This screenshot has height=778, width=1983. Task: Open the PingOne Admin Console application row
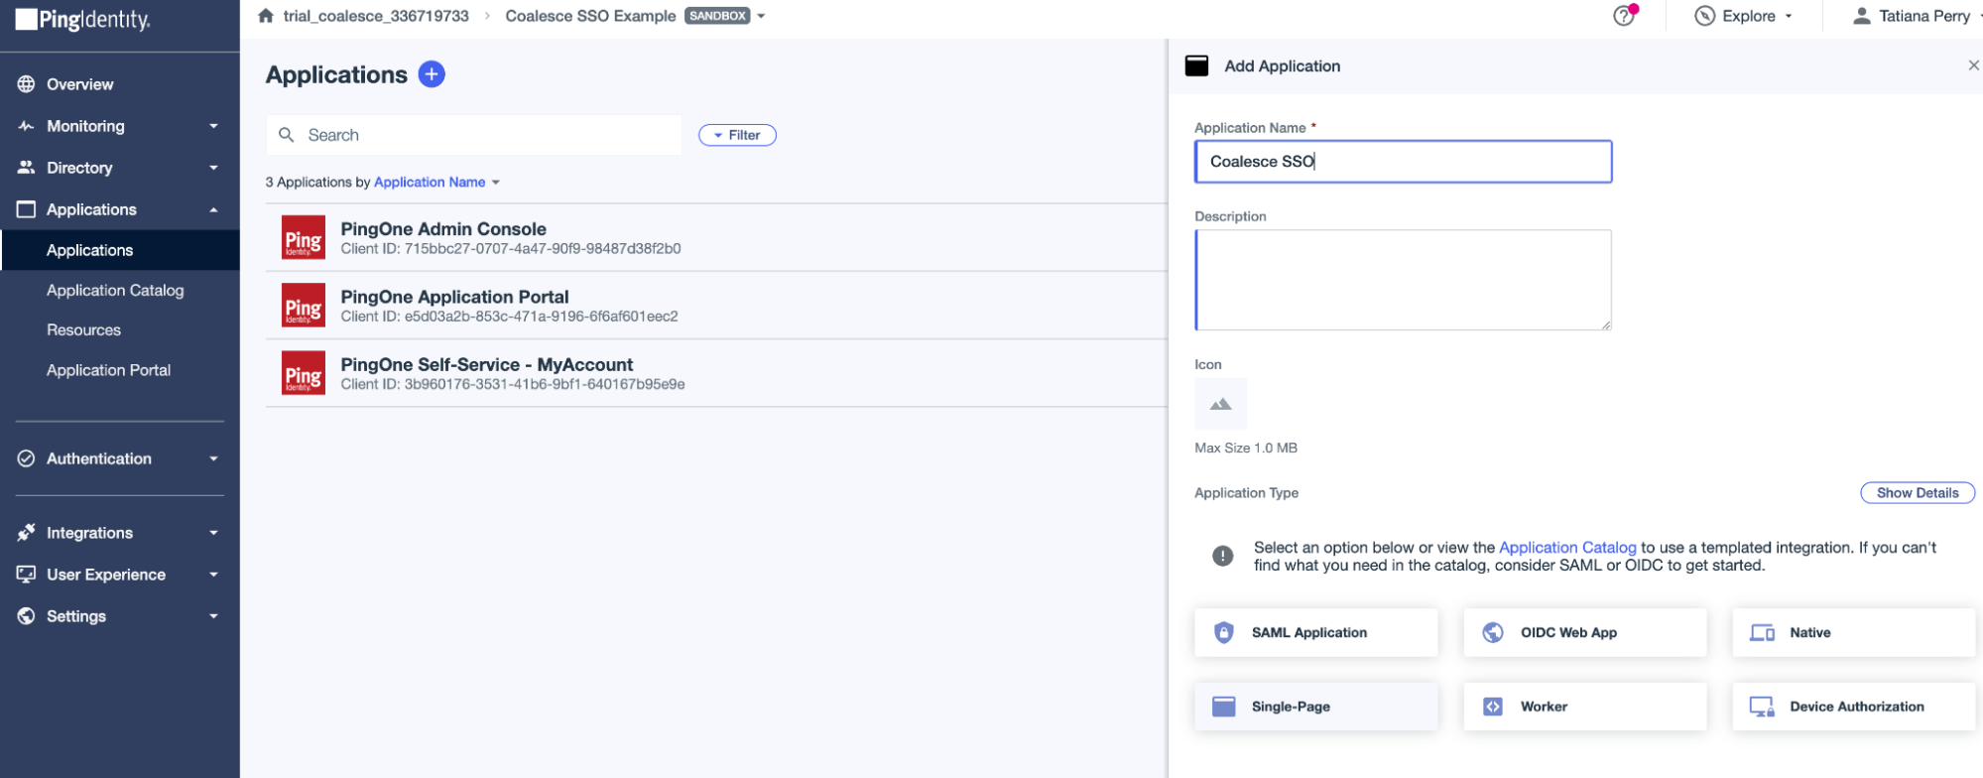click(x=716, y=238)
